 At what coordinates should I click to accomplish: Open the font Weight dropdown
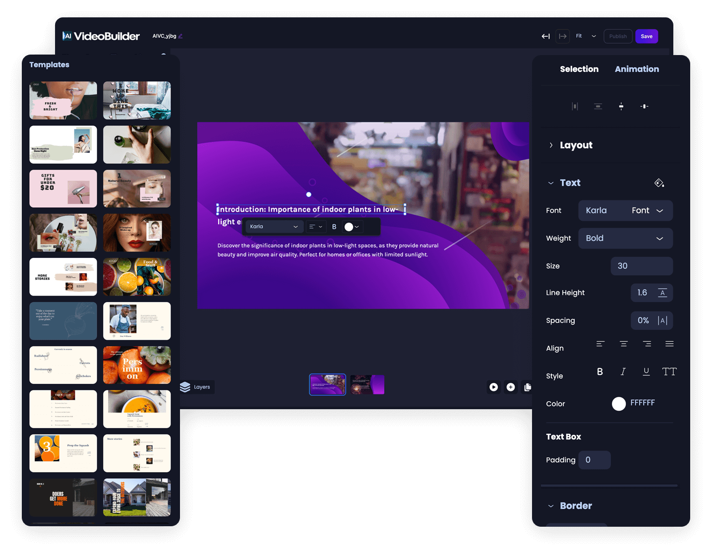[x=625, y=238]
